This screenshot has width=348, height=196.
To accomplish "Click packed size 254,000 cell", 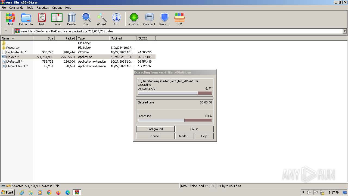I will click(69, 62).
